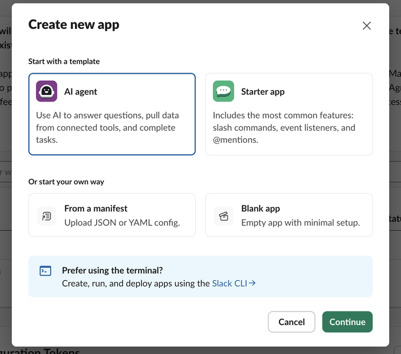Click 'Empty app with minimal setup.' text
401x354 pixels.
[301, 222]
